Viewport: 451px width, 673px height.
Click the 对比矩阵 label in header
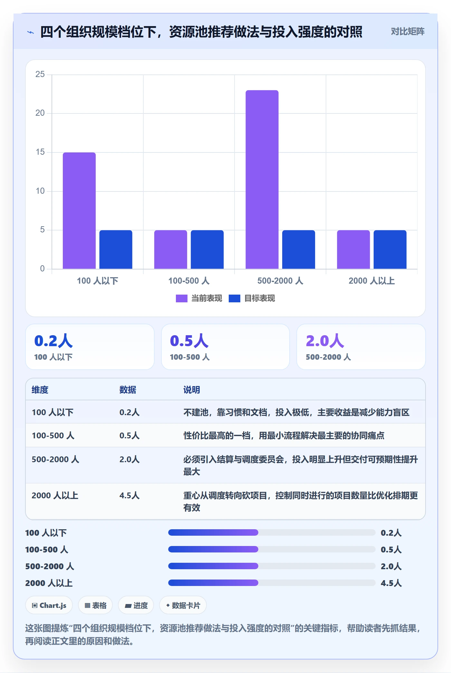tap(408, 32)
